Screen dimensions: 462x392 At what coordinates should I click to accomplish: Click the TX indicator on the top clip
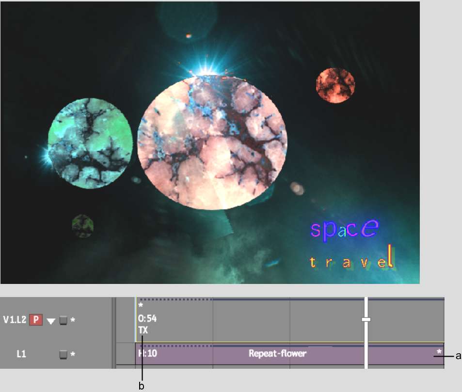coord(143,330)
